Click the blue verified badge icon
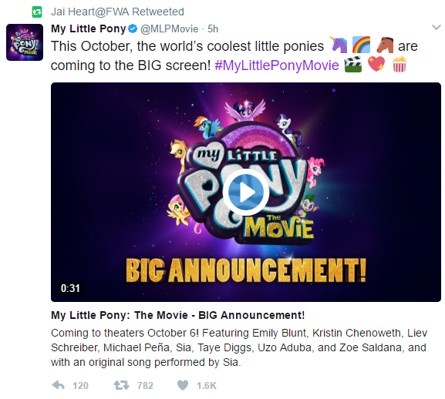This screenshot has width=445, height=399. coord(133,28)
